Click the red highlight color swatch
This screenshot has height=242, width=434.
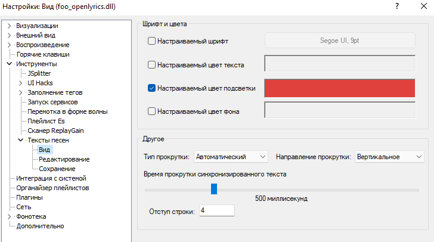pos(340,88)
